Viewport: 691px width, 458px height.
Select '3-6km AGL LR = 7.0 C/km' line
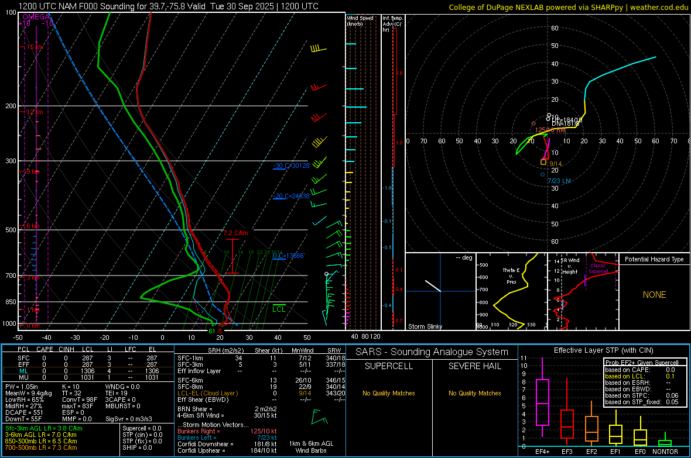tap(40, 435)
